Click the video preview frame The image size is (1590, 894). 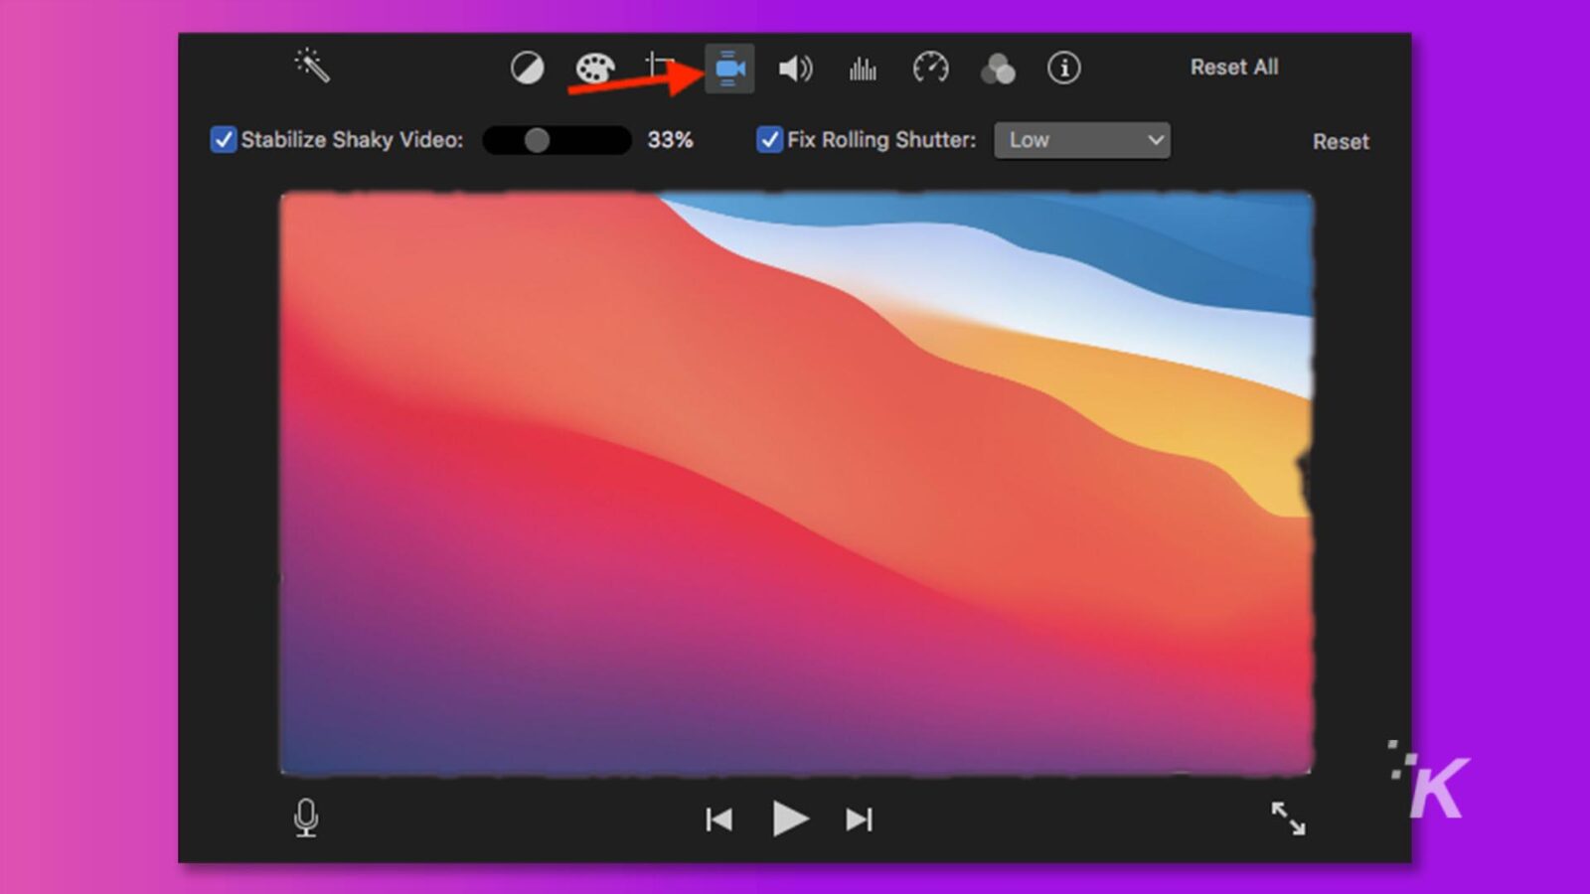796,484
